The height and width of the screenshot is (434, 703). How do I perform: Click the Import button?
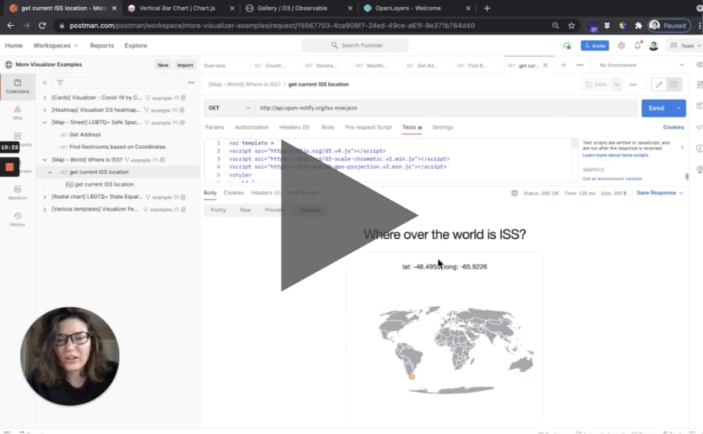pos(184,65)
